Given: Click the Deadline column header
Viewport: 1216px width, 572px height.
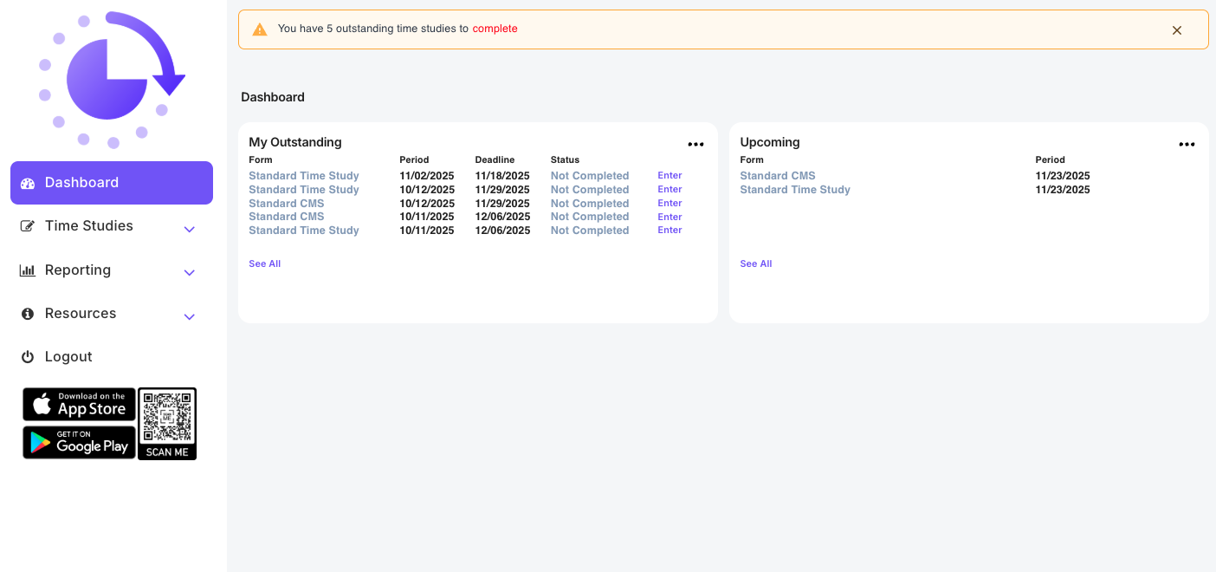Looking at the screenshot, I should (495, 160).
